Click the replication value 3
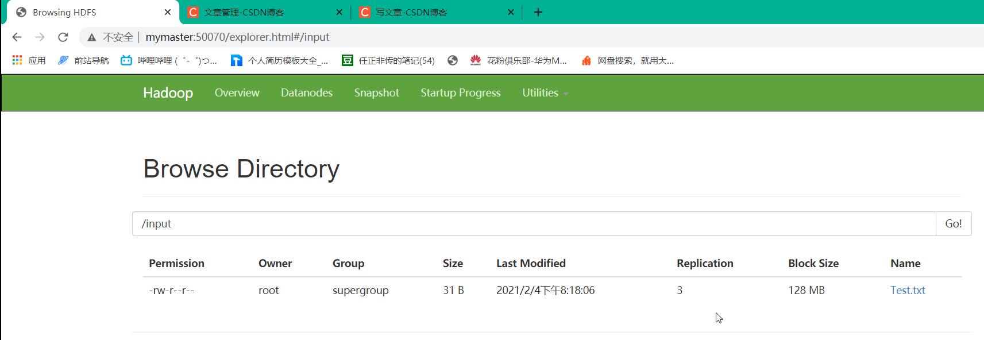Viewport: 984px width, 340px height. tap(680, 291)
